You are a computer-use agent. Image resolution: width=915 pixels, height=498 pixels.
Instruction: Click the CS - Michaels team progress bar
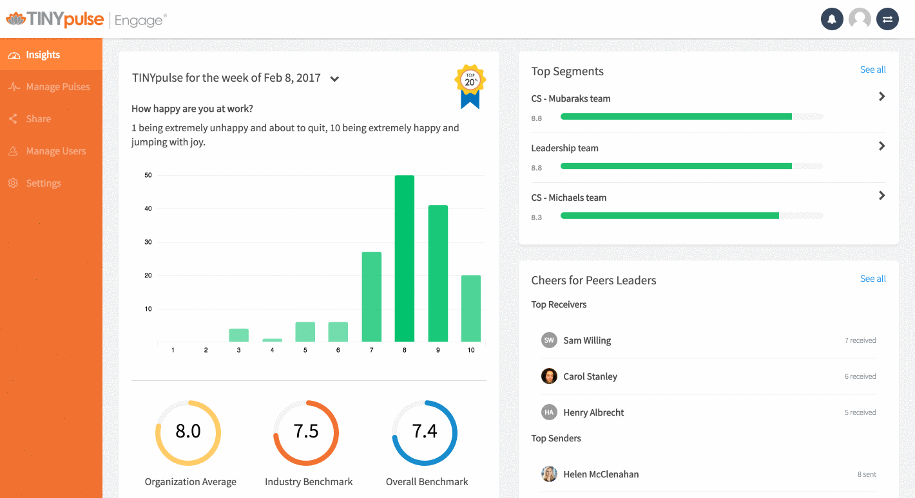point(692,216)
